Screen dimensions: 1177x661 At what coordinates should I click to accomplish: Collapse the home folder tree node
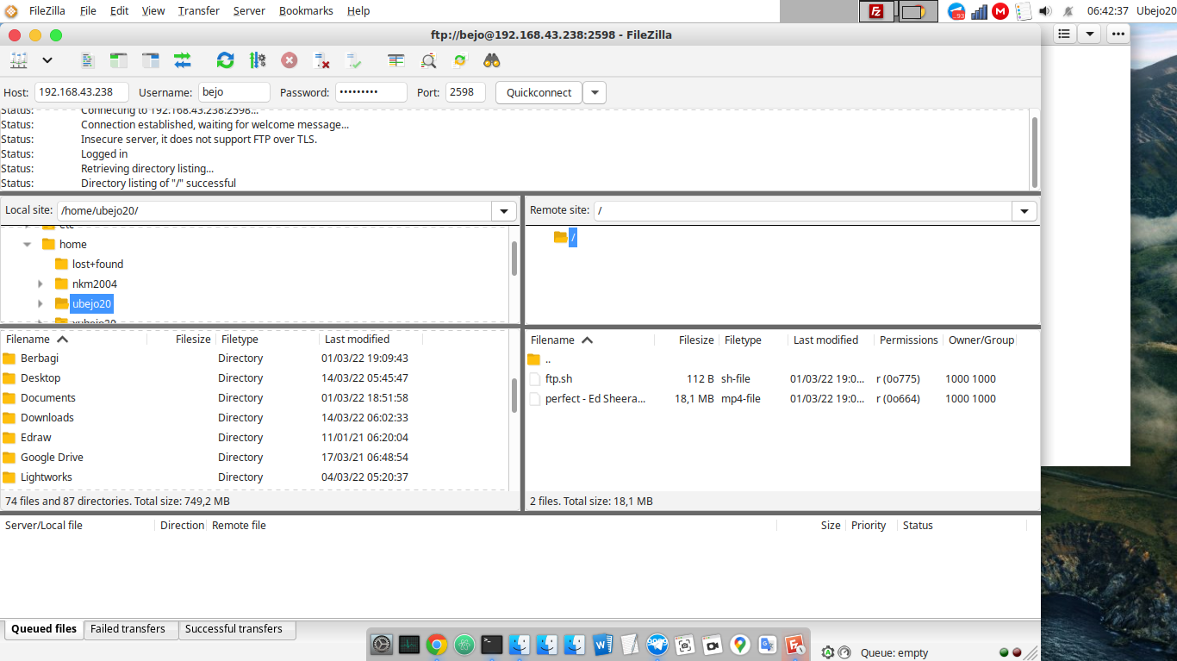coord(28,245)
